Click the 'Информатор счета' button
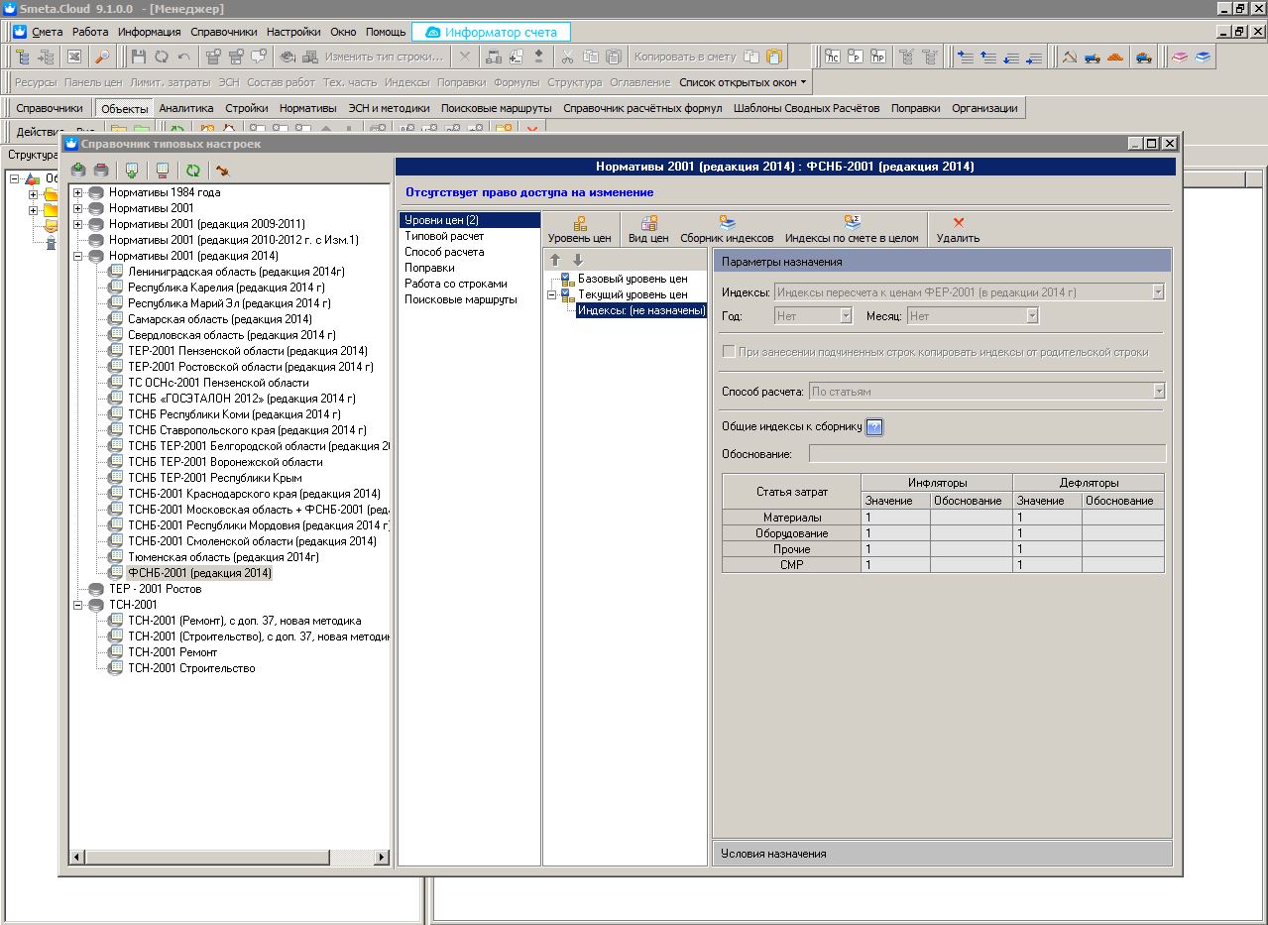Screen dimensions: 1268x925 point(491,32)
